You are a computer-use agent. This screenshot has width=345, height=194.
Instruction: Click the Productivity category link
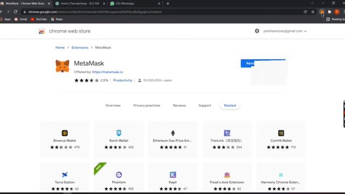123,80
